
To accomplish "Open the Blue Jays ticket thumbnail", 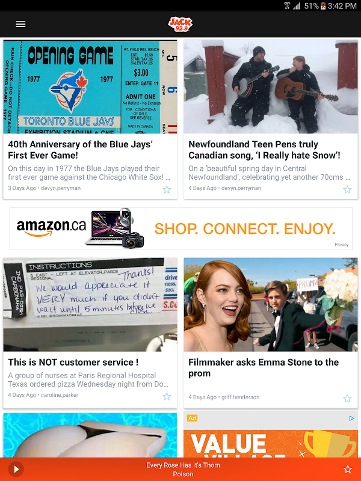I will [90, 87].
